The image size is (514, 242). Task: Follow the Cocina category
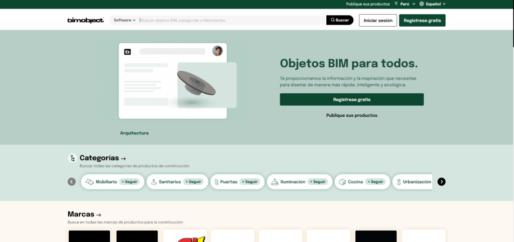pyautogui.click(x=375, y=182)
